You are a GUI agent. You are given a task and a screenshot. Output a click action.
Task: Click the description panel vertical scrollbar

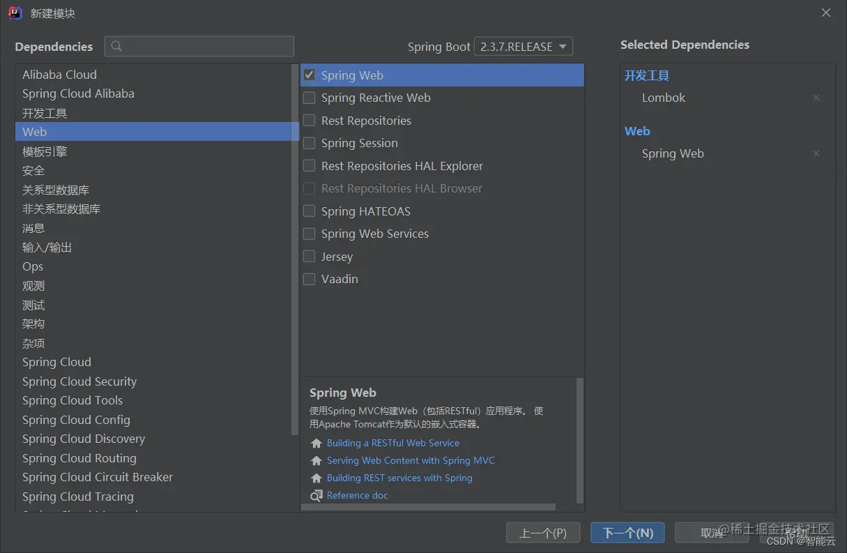click(x=580, y=440)
